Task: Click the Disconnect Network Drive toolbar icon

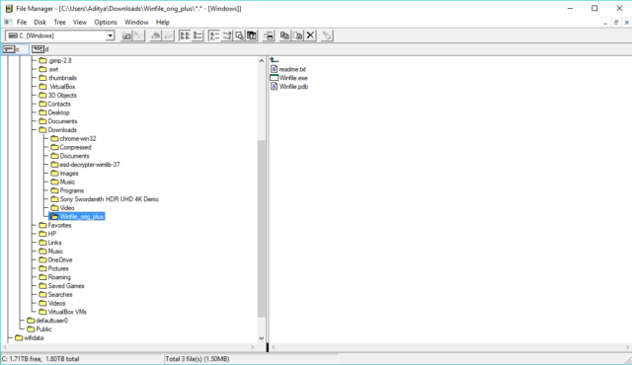Action: point(138,36)
